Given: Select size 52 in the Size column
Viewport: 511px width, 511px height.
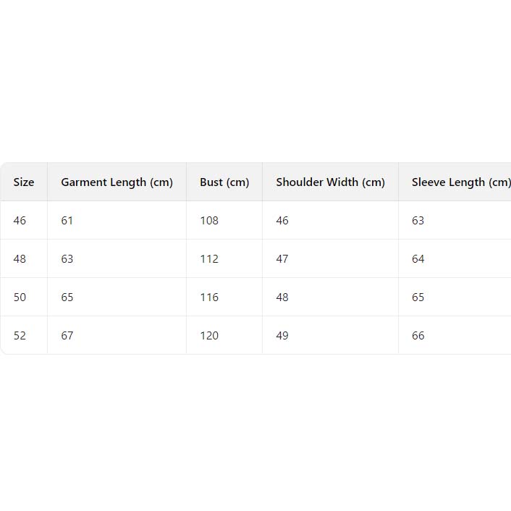Looking at the screenshot, I should click(x=20, y=336).
